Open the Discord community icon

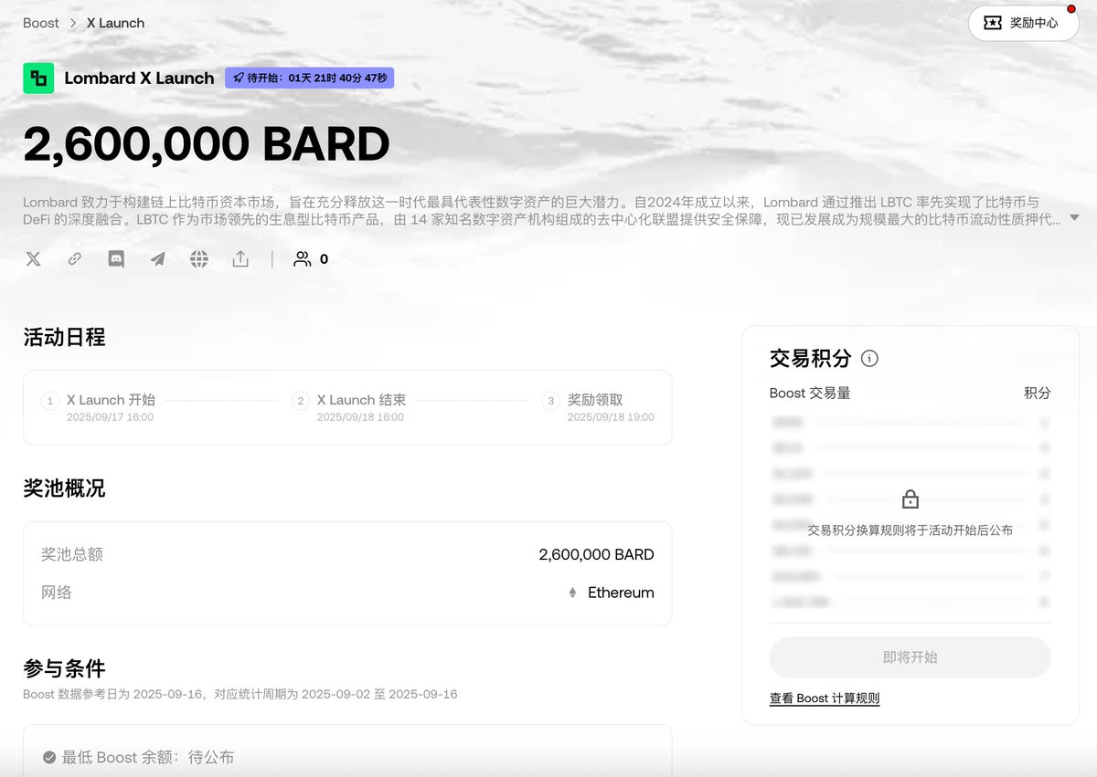point(116,259)
